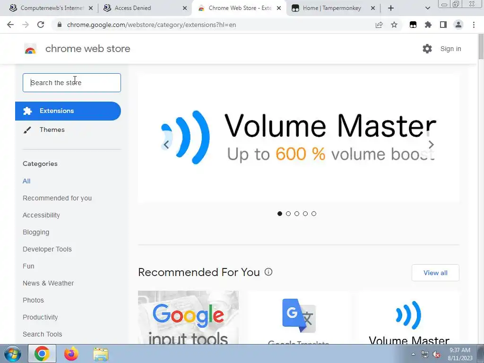Select the second carousel dot

coord(288,214)
